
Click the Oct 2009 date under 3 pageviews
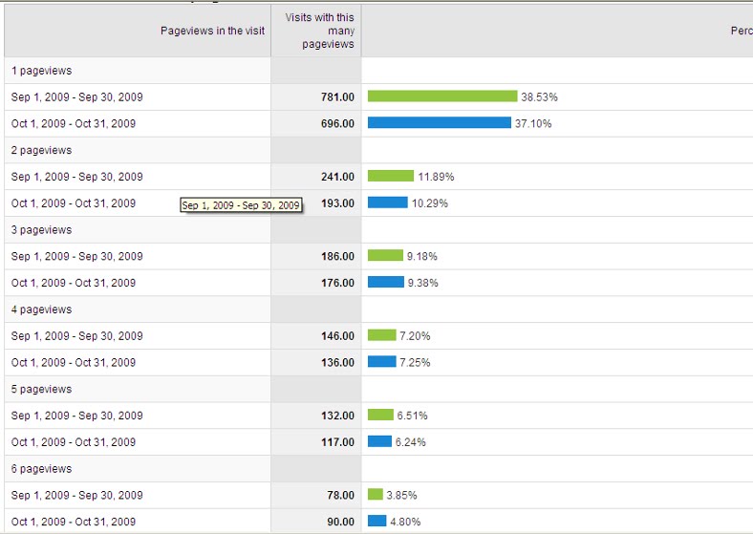point(74,284)
